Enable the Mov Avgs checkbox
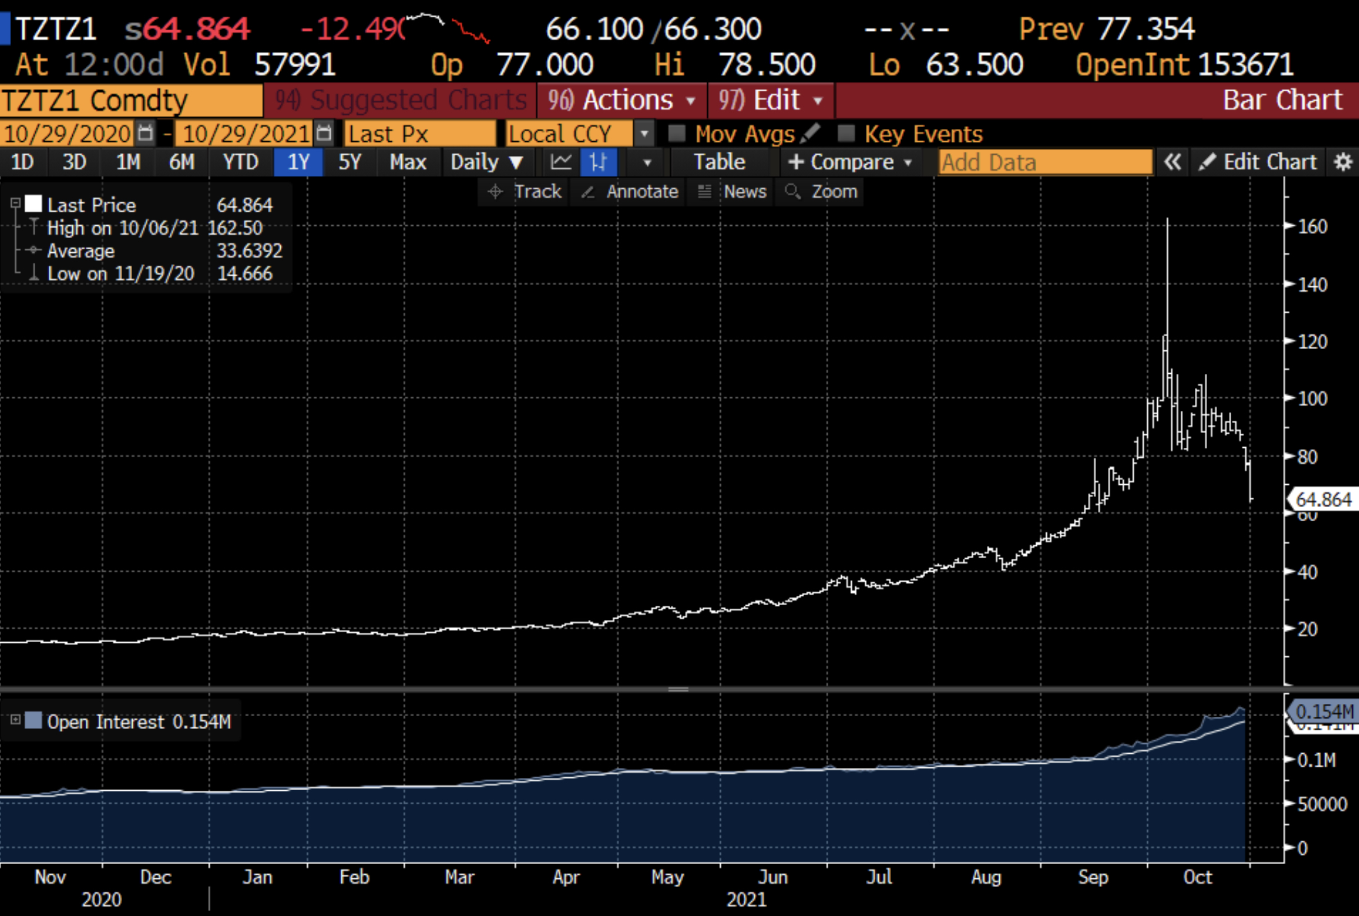The width and height of the screenshot is (1359, 916). (676, 133)
